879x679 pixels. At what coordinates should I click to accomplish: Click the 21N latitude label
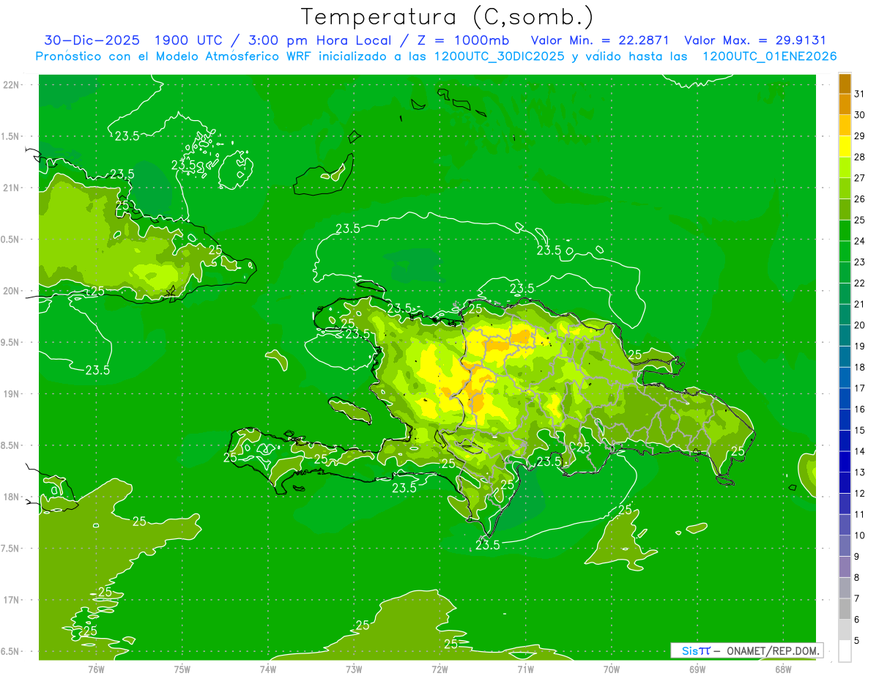11,188
